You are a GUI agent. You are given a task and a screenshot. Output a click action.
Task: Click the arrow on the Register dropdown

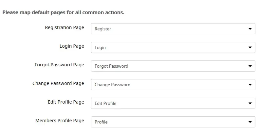250,29
